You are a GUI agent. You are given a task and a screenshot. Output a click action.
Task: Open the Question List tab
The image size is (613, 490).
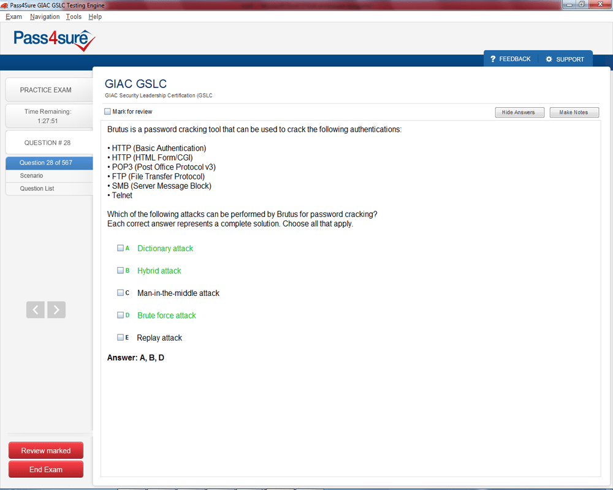[49, 189]
